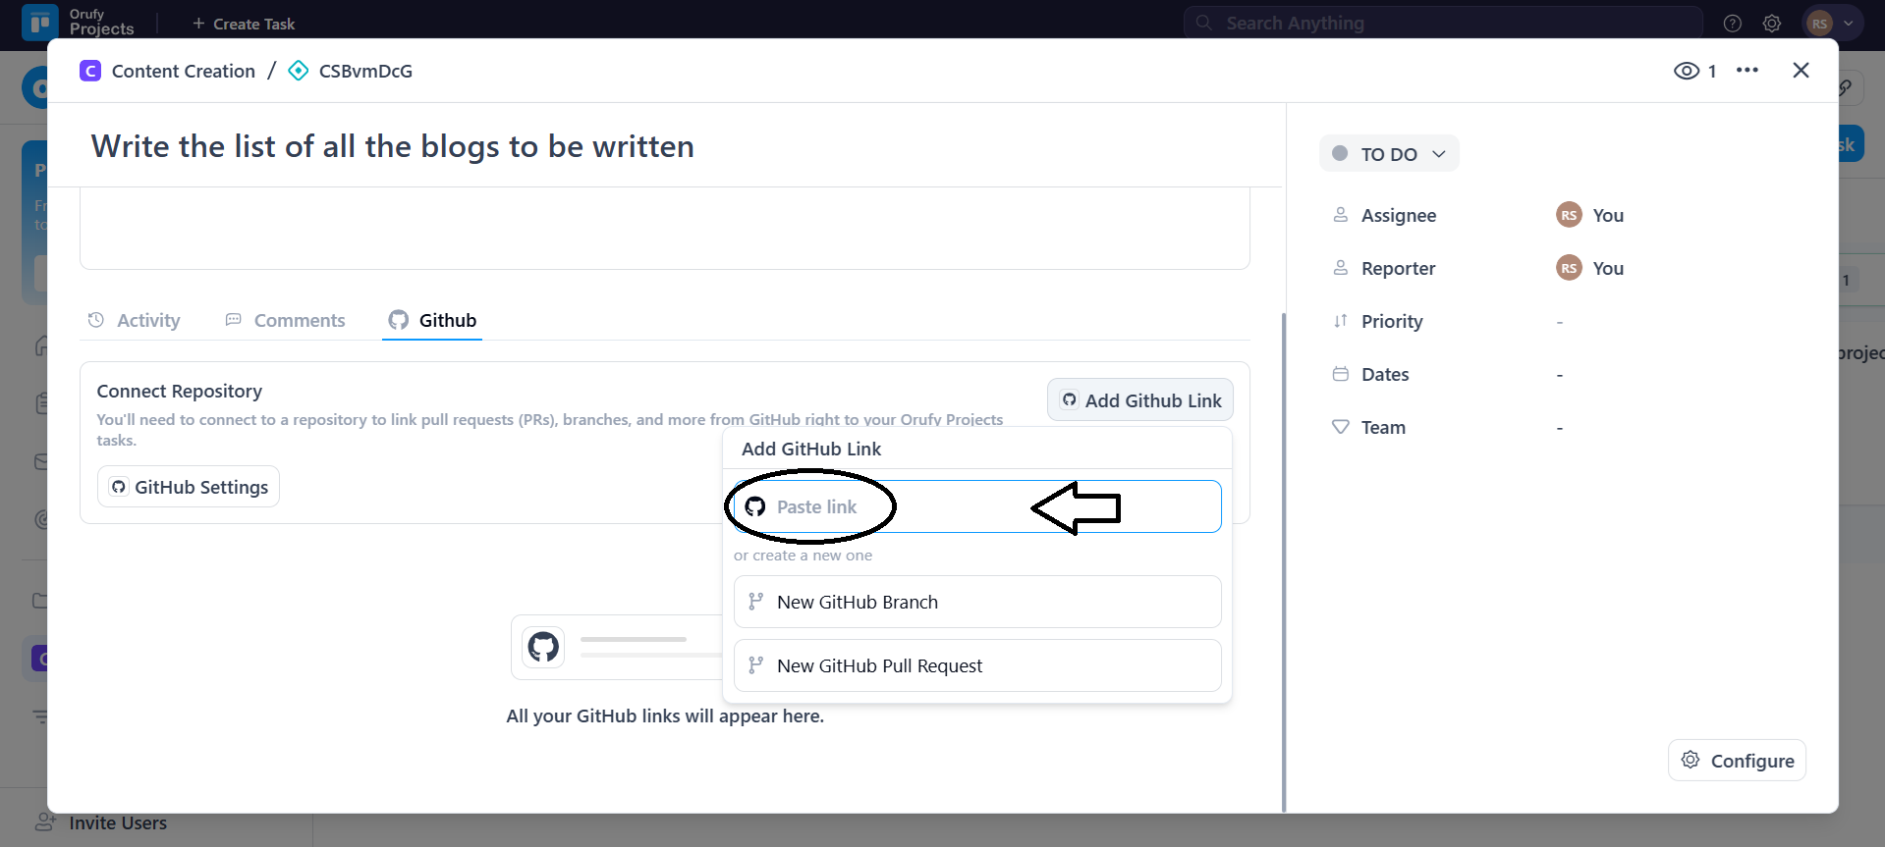Viewport: 1885px width, 848px height.
Task: Click the dialog vertical scrollbar
Action: 1283,562
